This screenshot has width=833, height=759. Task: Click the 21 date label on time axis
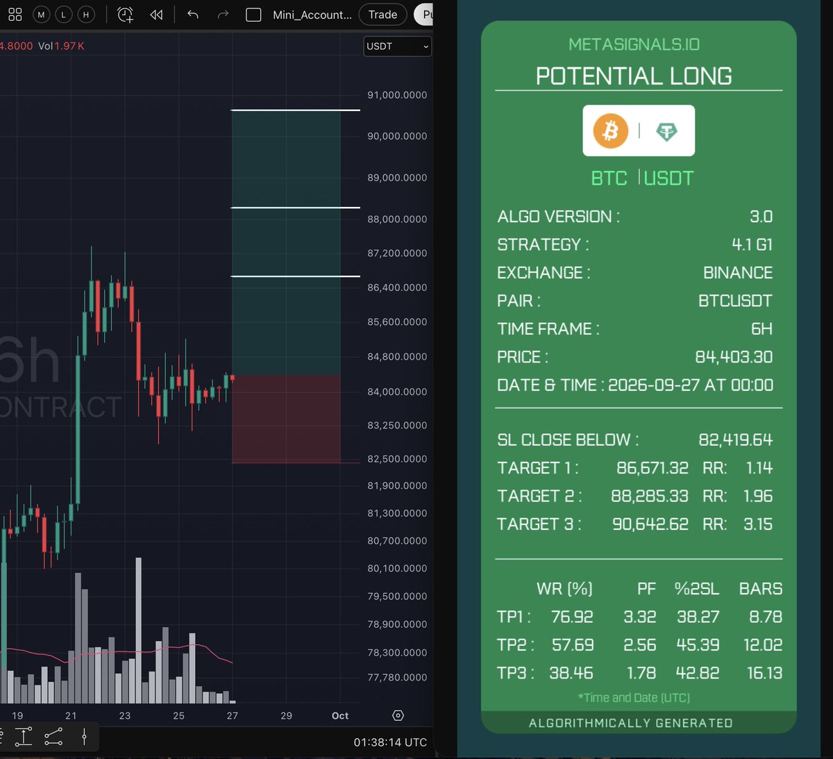tap(71, 716)
